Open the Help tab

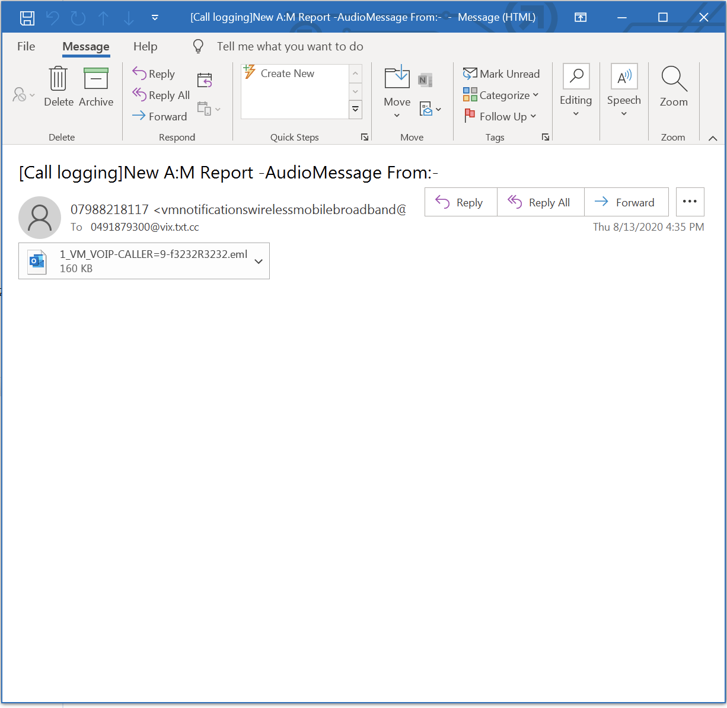145,46
